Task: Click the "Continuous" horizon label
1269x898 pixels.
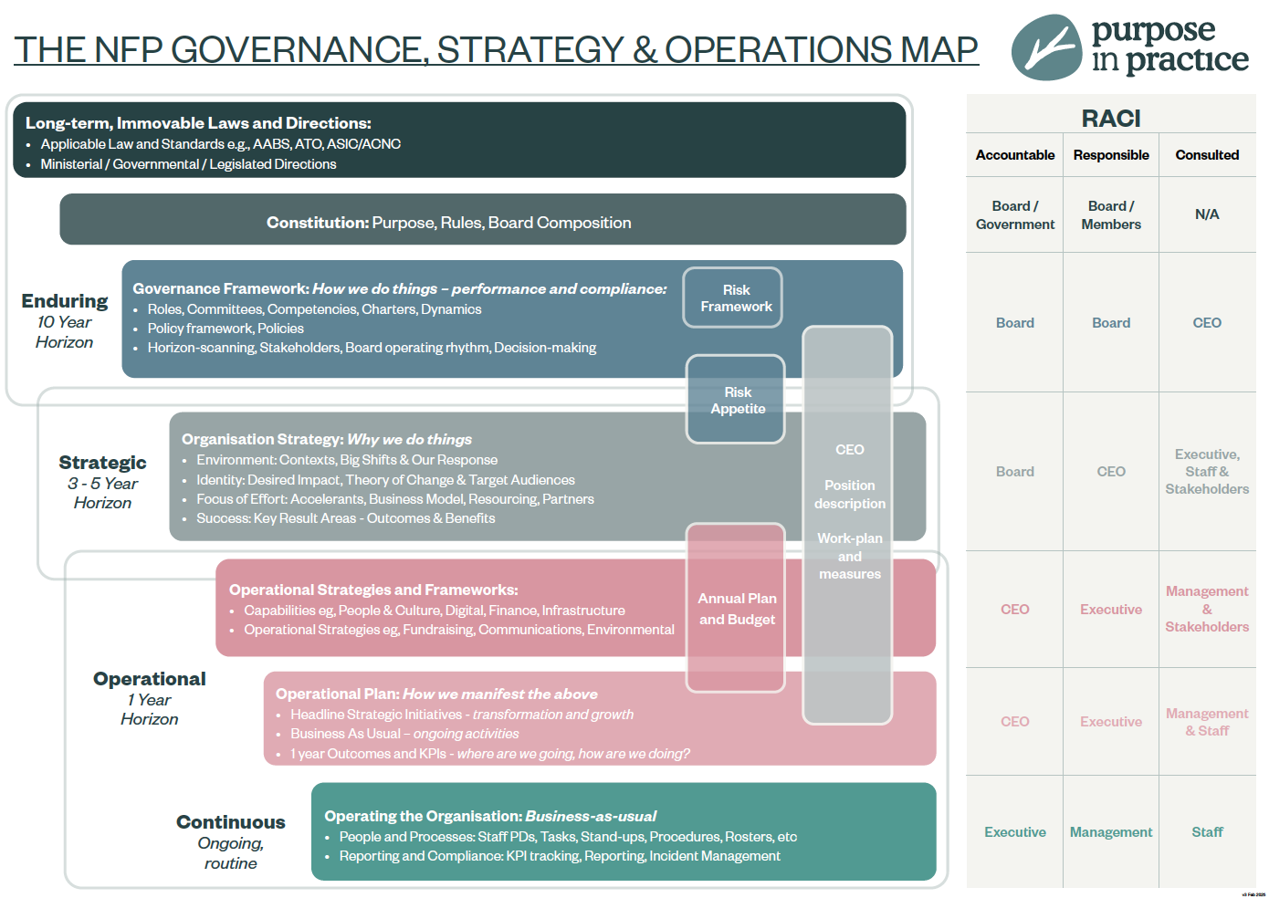Action: pos(231,822)
